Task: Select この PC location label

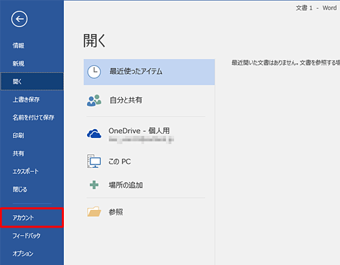Action: pyautogui.click(x=120, y=162)
